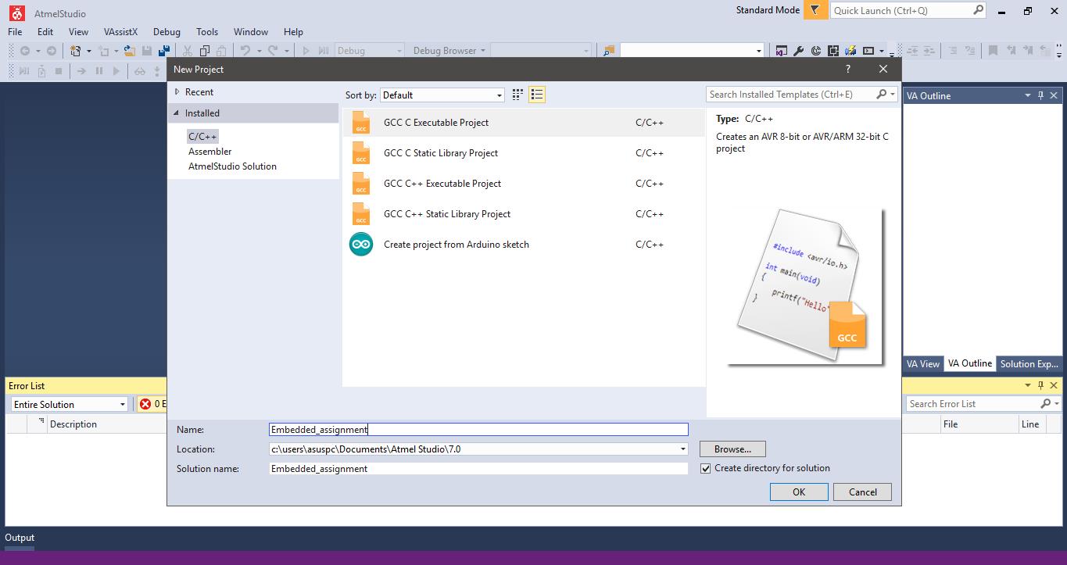
Task: Open the File menu
Action: (15, 31)
